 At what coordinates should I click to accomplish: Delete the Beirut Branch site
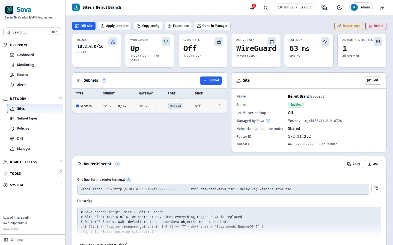376,26
